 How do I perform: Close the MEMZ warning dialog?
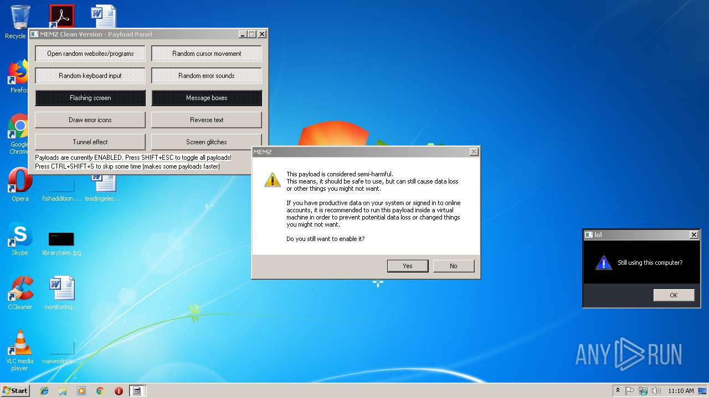pos(474,152)
